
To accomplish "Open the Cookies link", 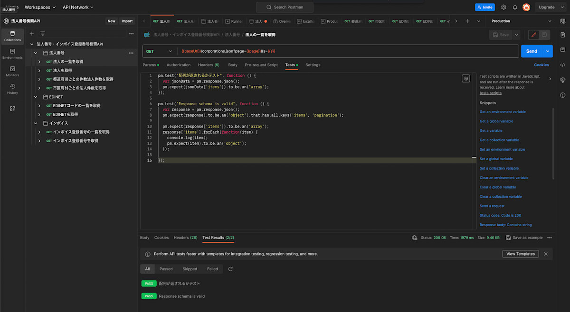I will 541,65.
